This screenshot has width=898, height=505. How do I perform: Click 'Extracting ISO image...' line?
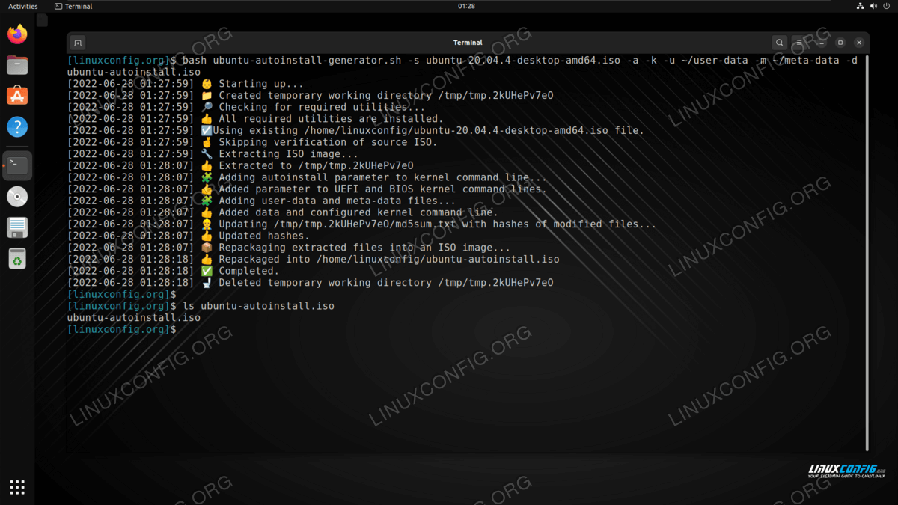[213, 154]
